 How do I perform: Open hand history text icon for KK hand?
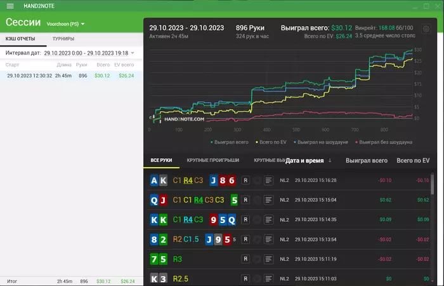[268, 220]
